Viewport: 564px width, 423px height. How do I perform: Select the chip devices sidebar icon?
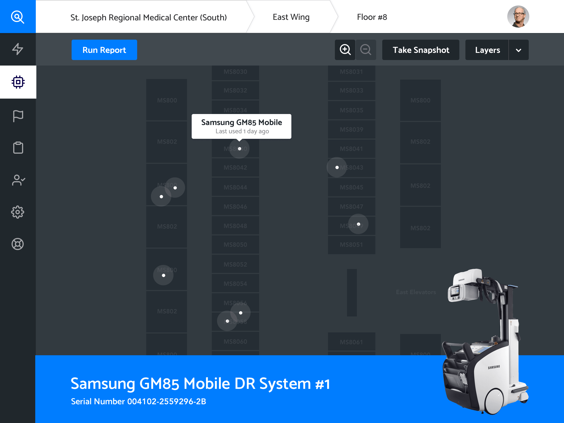click(18, 82)
